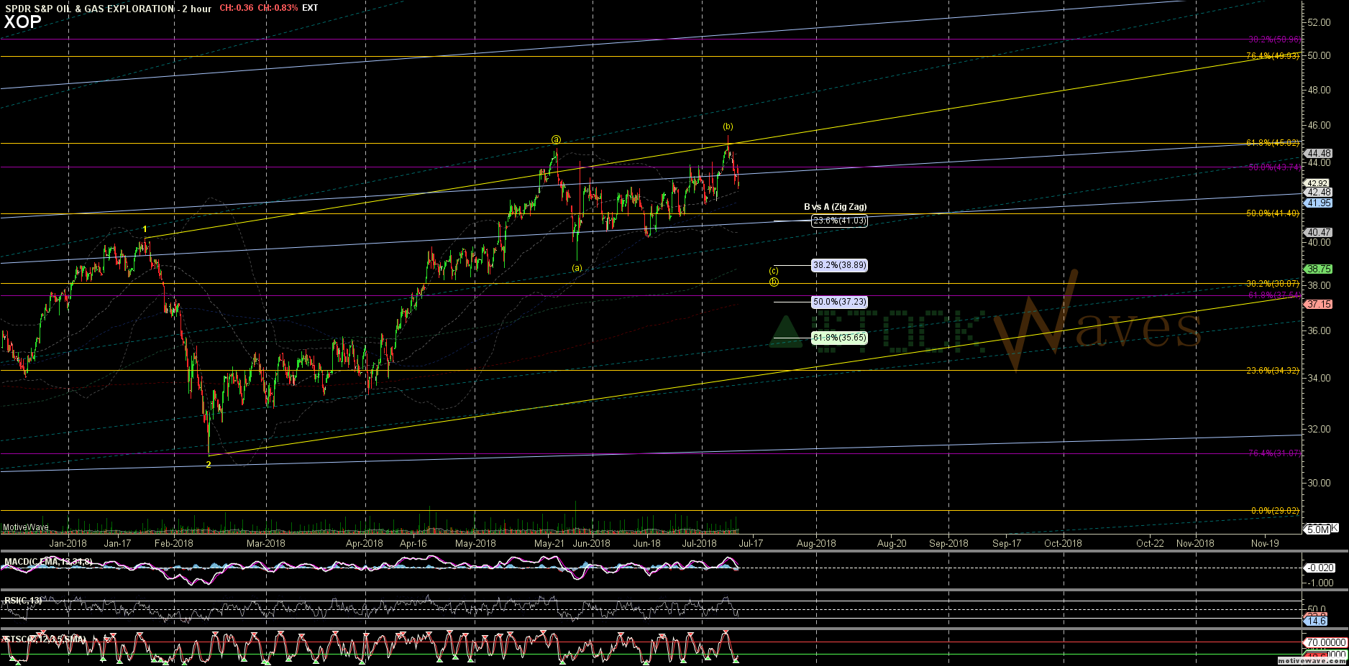Click the 76.4%(49.93) Fibonacci level label
Image resolution: width=1349 pixels, height=666 pixels.
pos(1273,56)
